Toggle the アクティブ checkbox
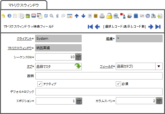The width and height of the screenshot is (165, 114). click(40, 84)
